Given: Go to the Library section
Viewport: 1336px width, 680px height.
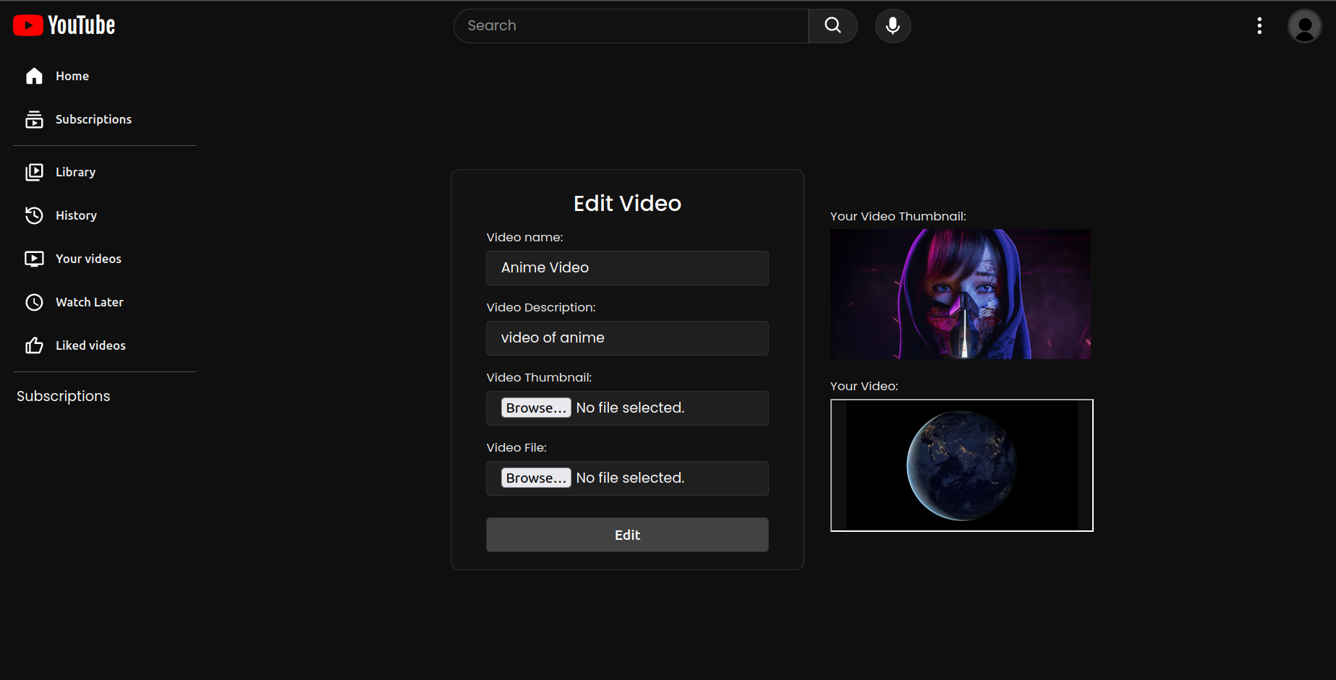Looking at the screenshot, I should pyautogui.click(x=75, y=172).
